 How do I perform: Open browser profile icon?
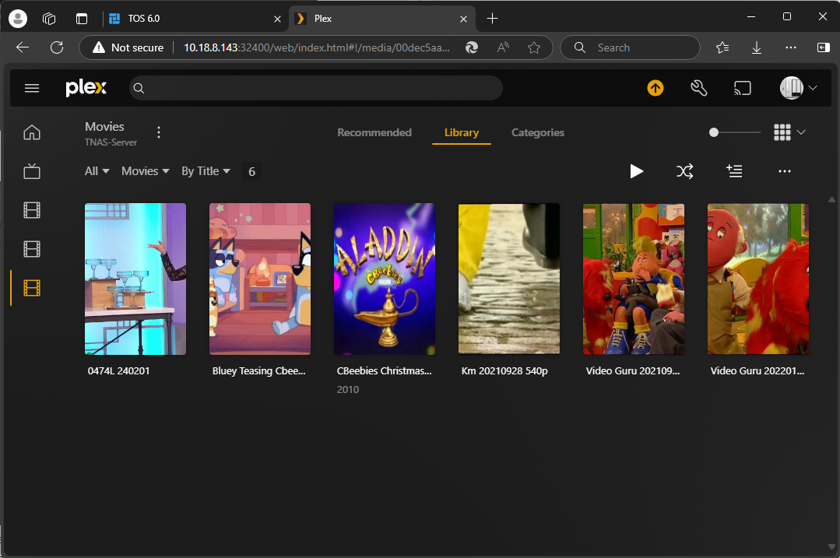coord(18,19)
